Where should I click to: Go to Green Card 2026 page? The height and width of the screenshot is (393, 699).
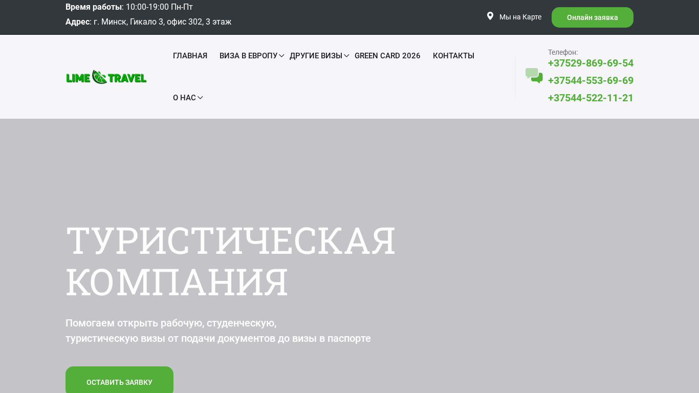coord(387,56)
